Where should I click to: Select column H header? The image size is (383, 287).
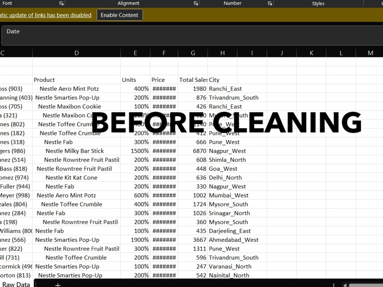(x=222, y=53)
